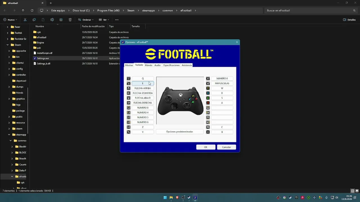
Task: Select the Engine folder in the file list
Action: click(40, 43)
